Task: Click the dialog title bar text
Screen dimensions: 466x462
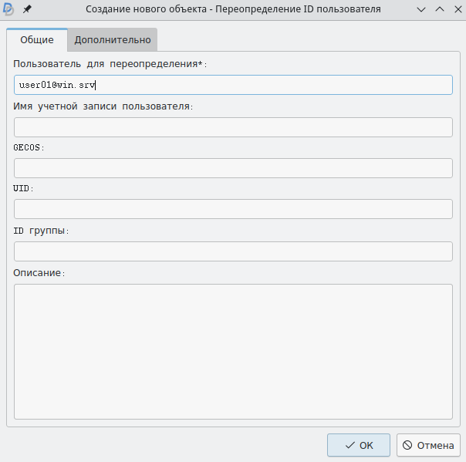Action: coord(232,8)
